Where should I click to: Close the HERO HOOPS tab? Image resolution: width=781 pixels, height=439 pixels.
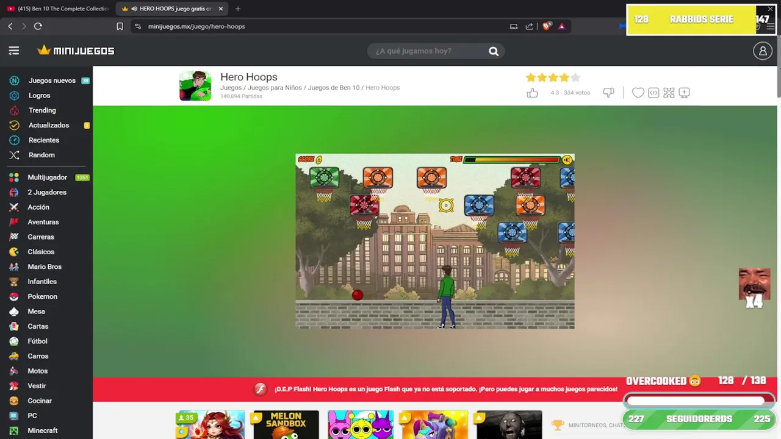[221, 9]
